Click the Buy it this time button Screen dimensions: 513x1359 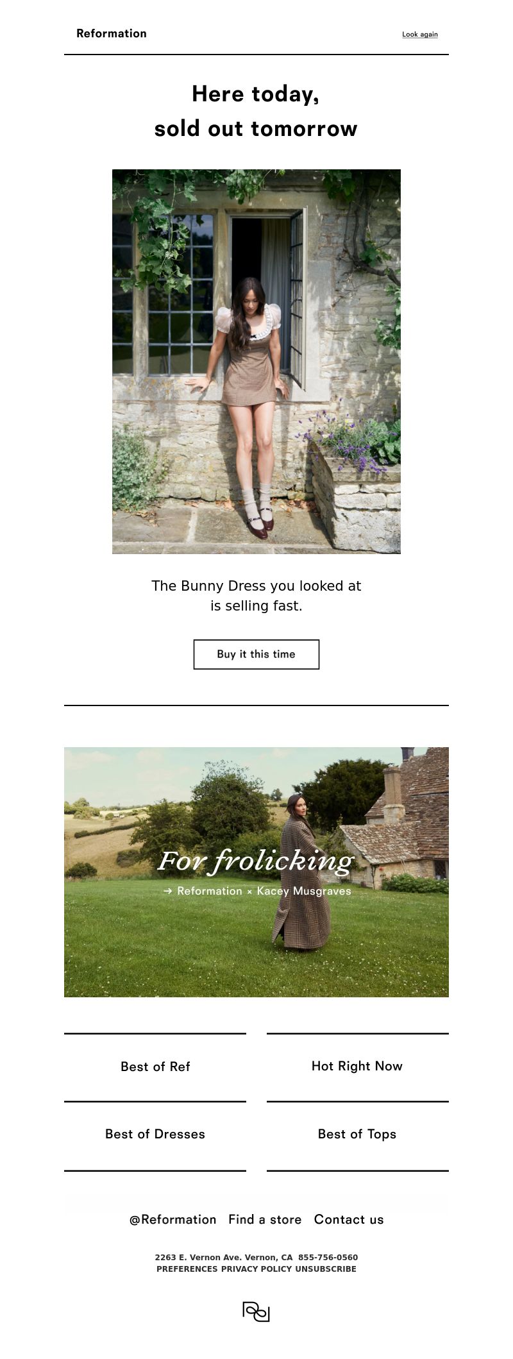coord(256,654)
